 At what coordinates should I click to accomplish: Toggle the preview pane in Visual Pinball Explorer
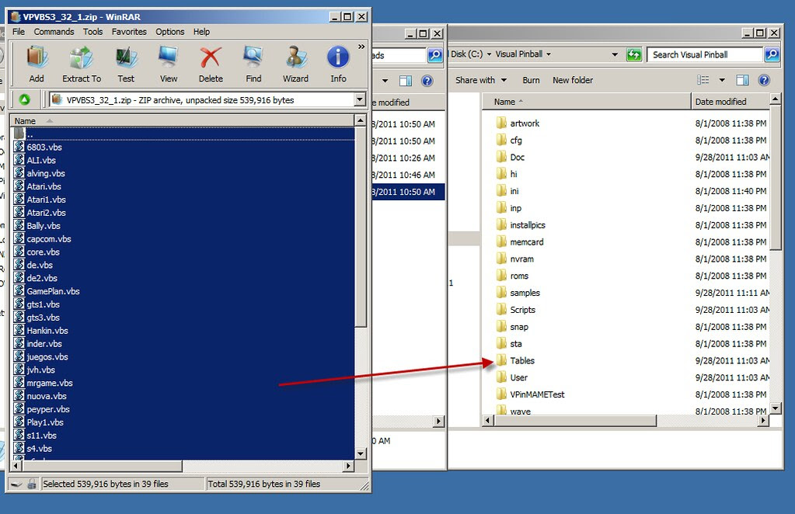(x=742, y=80)
